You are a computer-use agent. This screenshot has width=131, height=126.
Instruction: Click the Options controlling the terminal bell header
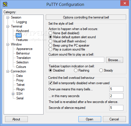86,17
